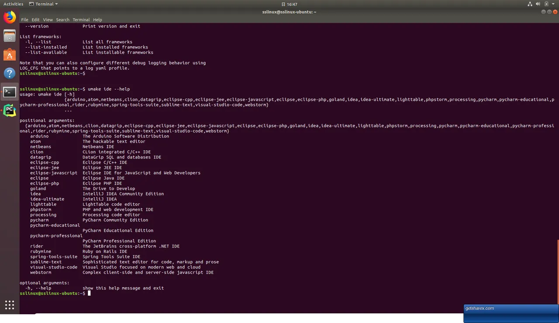Click 'Netbeans IDE' description
Screen dimensions: 559x323
pos(98,147)
